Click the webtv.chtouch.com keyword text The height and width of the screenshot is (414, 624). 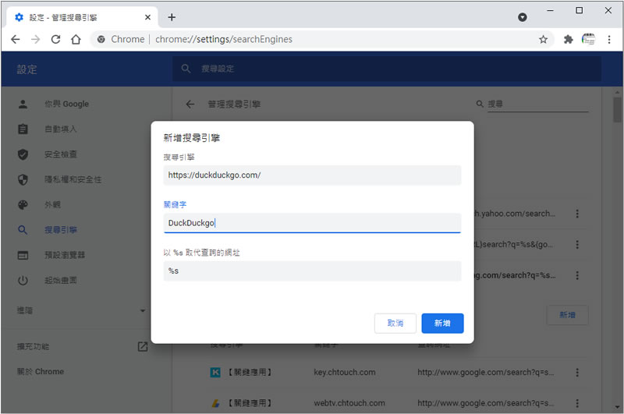(x=349, y=403)
